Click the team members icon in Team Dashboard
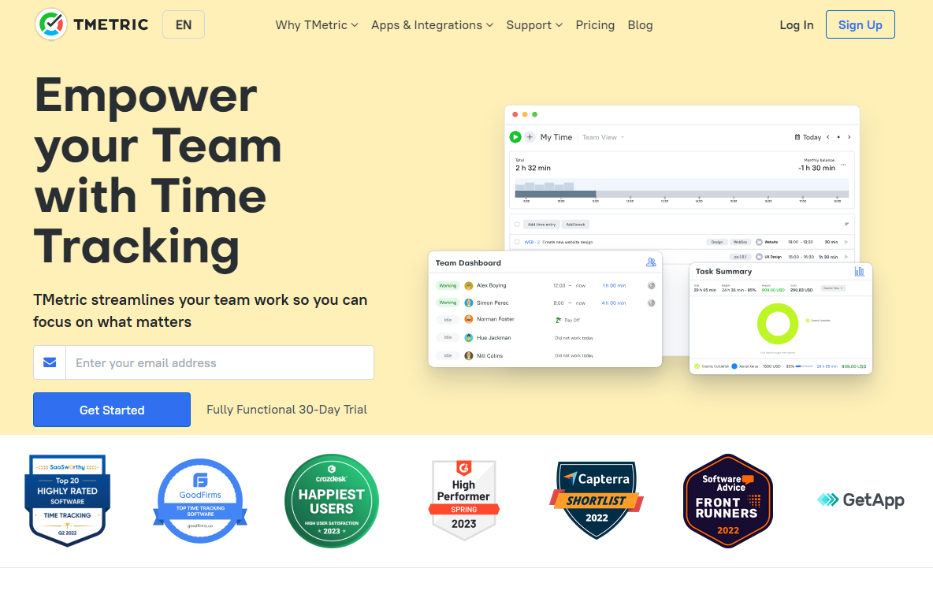This screenshot has height=609, width=933. click(x=651, y=262)
